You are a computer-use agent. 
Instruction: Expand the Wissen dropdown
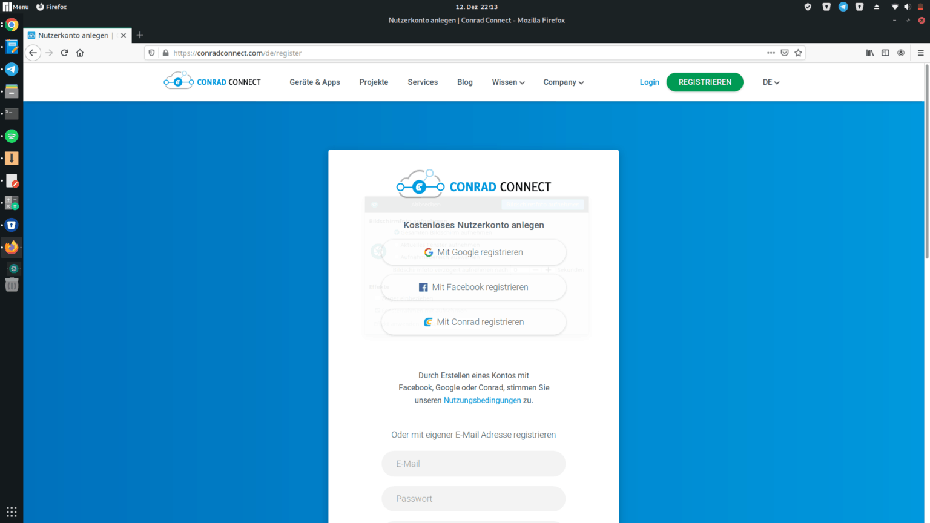tap(508, 82)
